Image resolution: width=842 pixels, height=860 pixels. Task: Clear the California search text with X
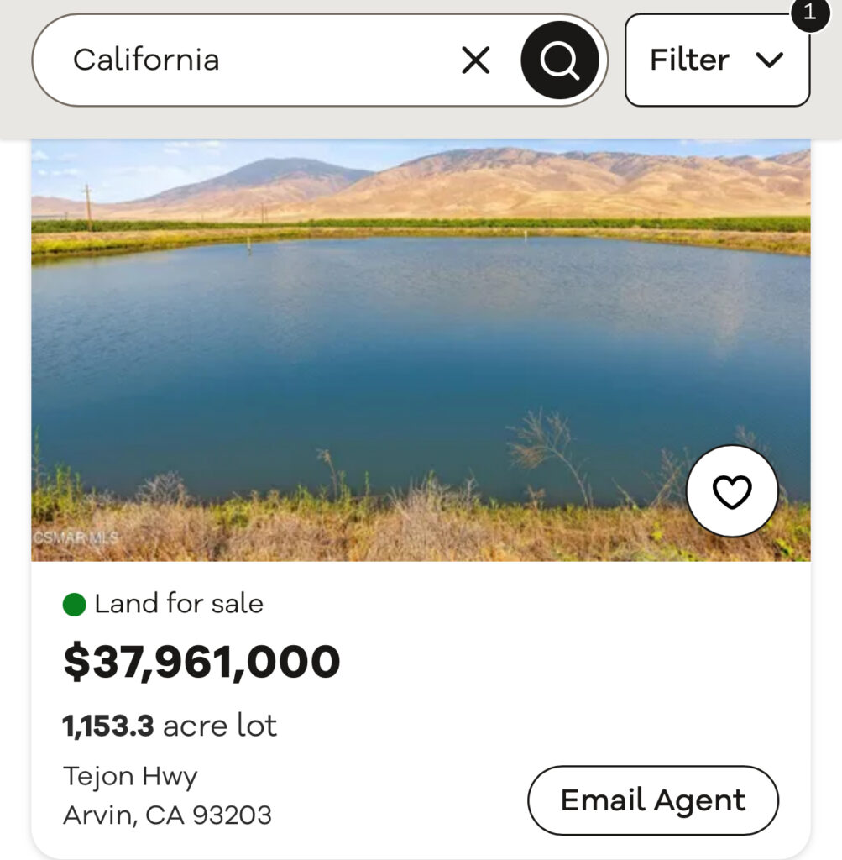tap(476, 60)
